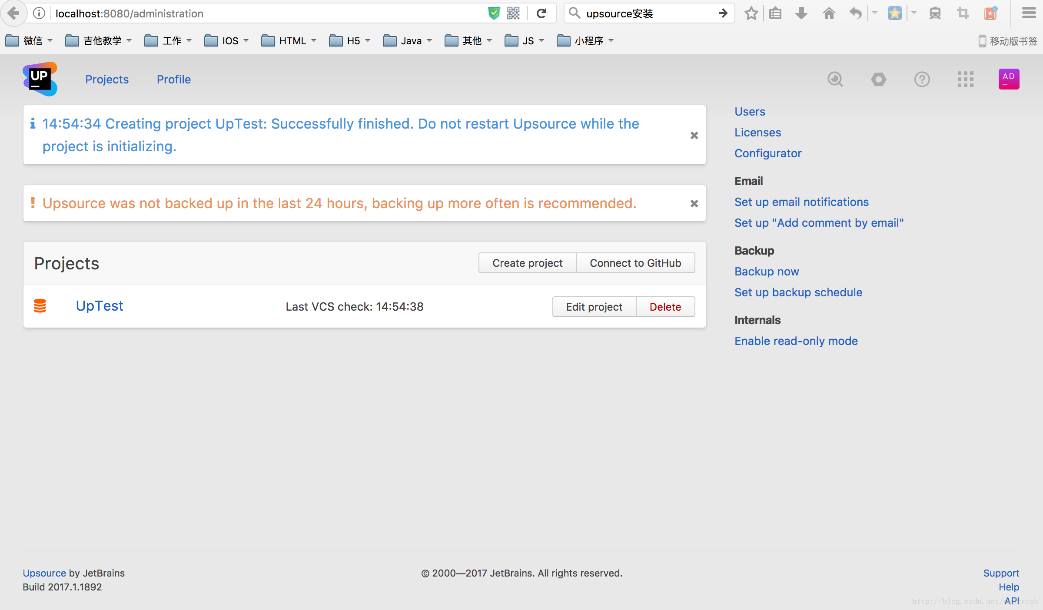Click the AD user avatar

tap(1009, 79)
